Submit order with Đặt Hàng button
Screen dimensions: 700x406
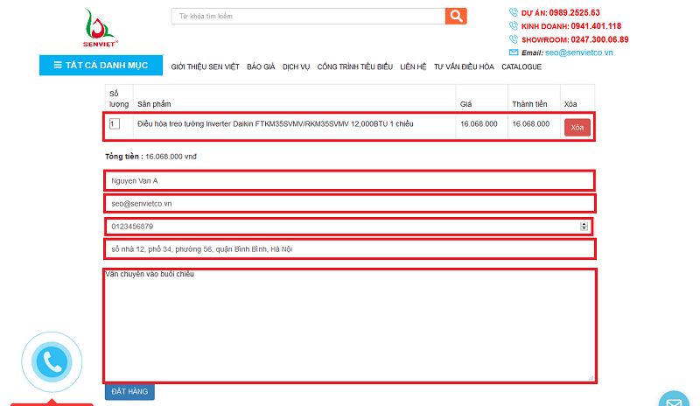(x=129, y=392)
